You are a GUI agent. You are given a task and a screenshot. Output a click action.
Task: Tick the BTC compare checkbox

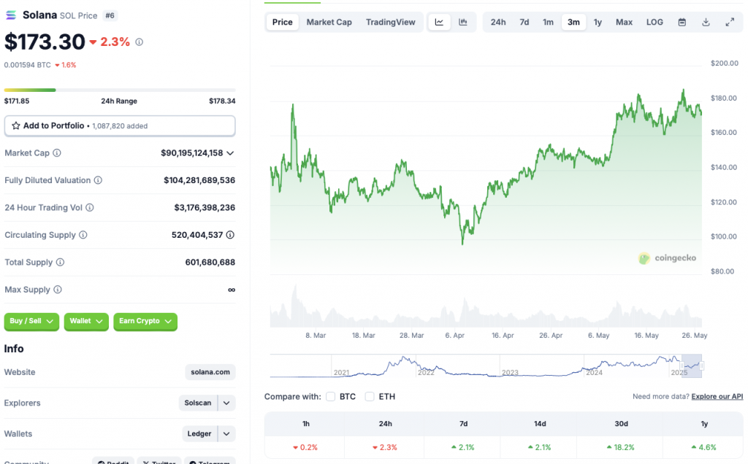point(331,396)
